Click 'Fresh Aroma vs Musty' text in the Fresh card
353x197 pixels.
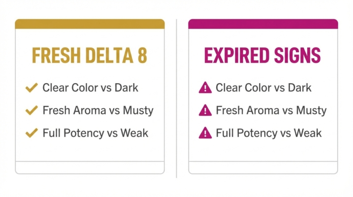97,110
